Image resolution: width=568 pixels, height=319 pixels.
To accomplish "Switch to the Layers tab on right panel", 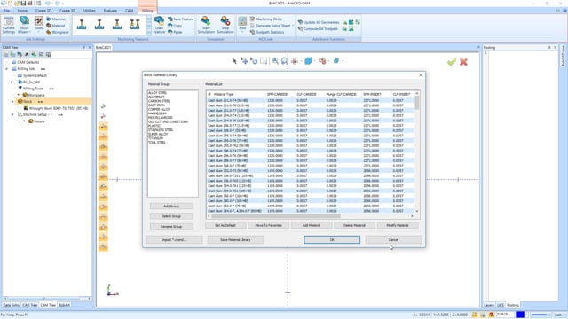I will [489, 305].
